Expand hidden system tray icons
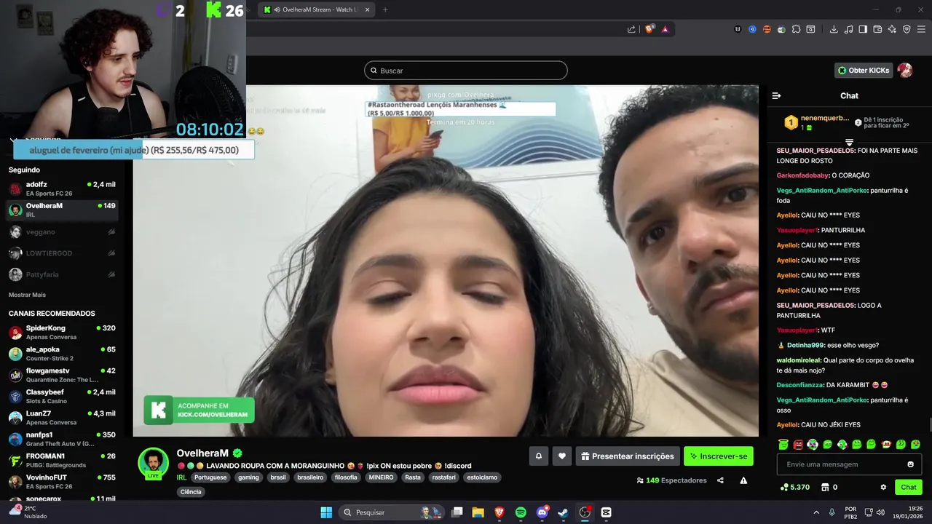 [815, 512]
